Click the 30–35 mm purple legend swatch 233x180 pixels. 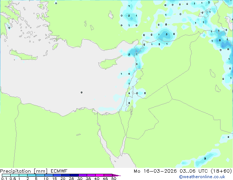click(82, 175)
